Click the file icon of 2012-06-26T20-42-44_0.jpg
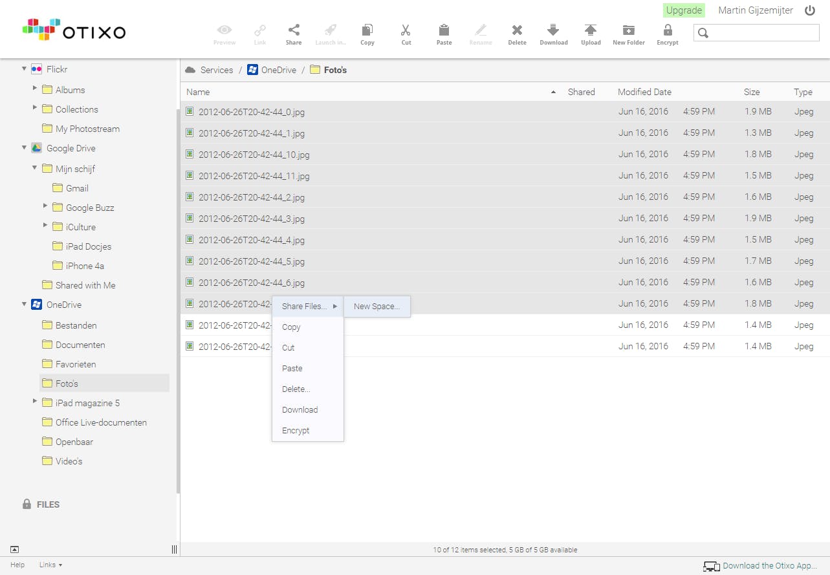Screen dimensions: 830x575 190,111
